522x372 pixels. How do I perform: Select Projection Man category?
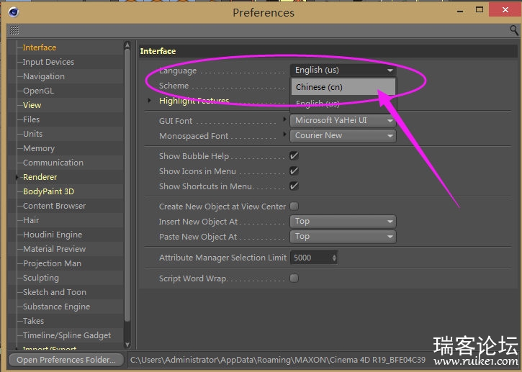[x=52, y=263]
